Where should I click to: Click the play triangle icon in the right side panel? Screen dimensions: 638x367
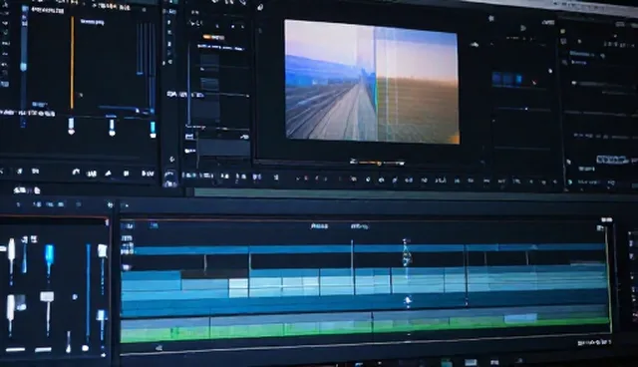coord(522,28)
